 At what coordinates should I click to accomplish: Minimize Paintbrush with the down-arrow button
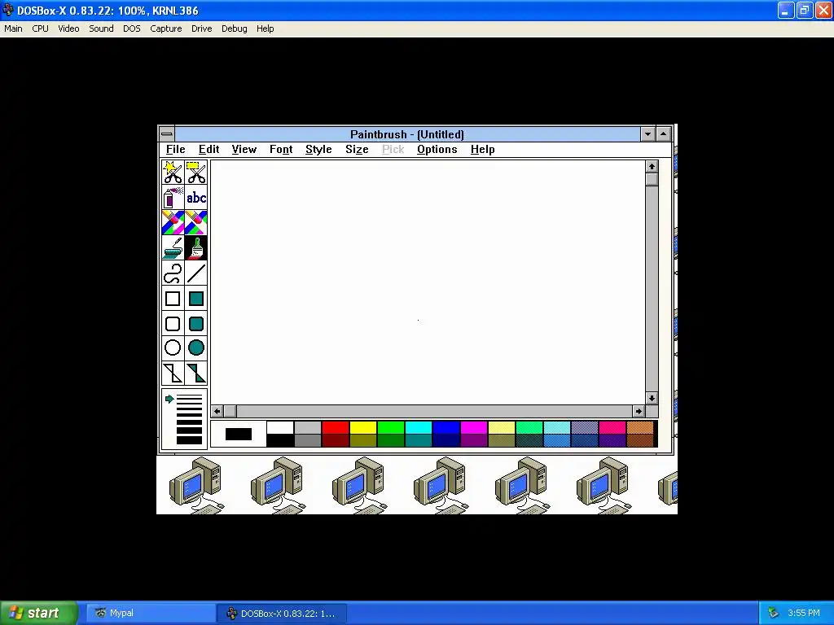point(647,134)
